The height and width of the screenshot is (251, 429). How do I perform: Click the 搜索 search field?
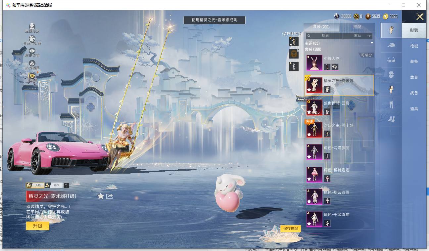click(x=324, y=36)
